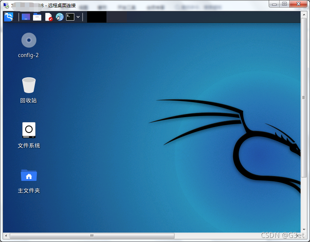
Task: Click the black workspace switcher box
Action: click(x=97, y=17)
